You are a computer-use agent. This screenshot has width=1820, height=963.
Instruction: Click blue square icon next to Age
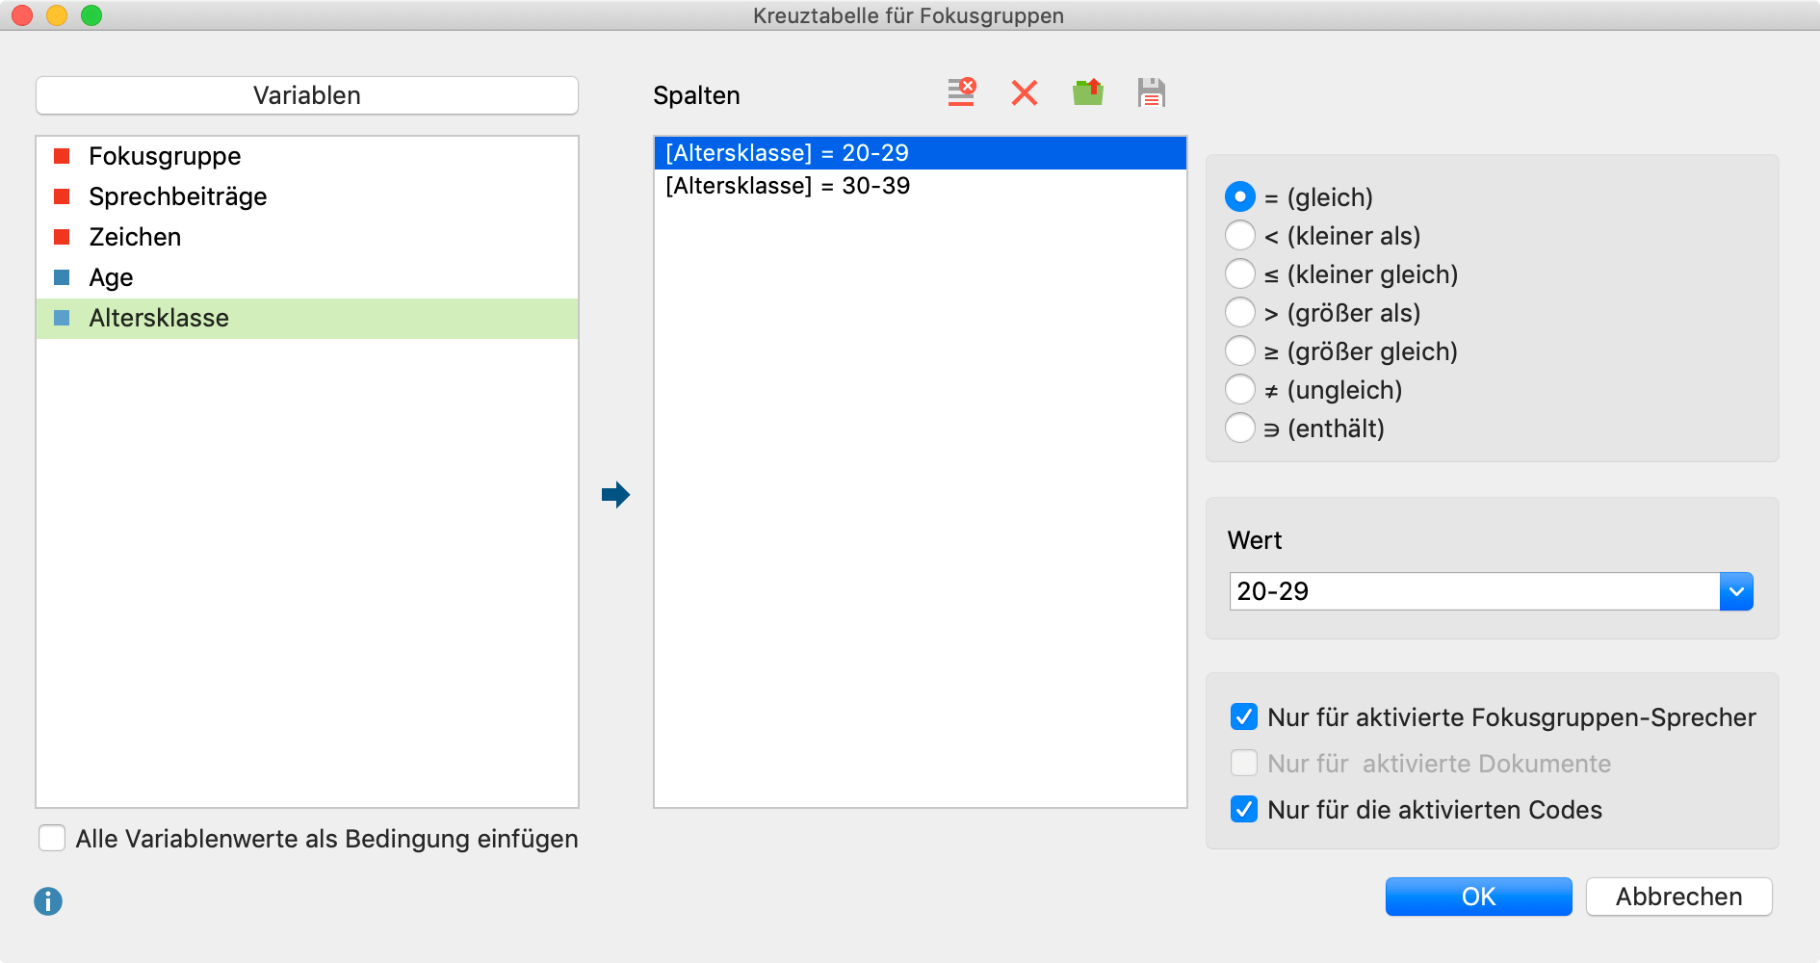pyautogui.click(x=62, y=277)
